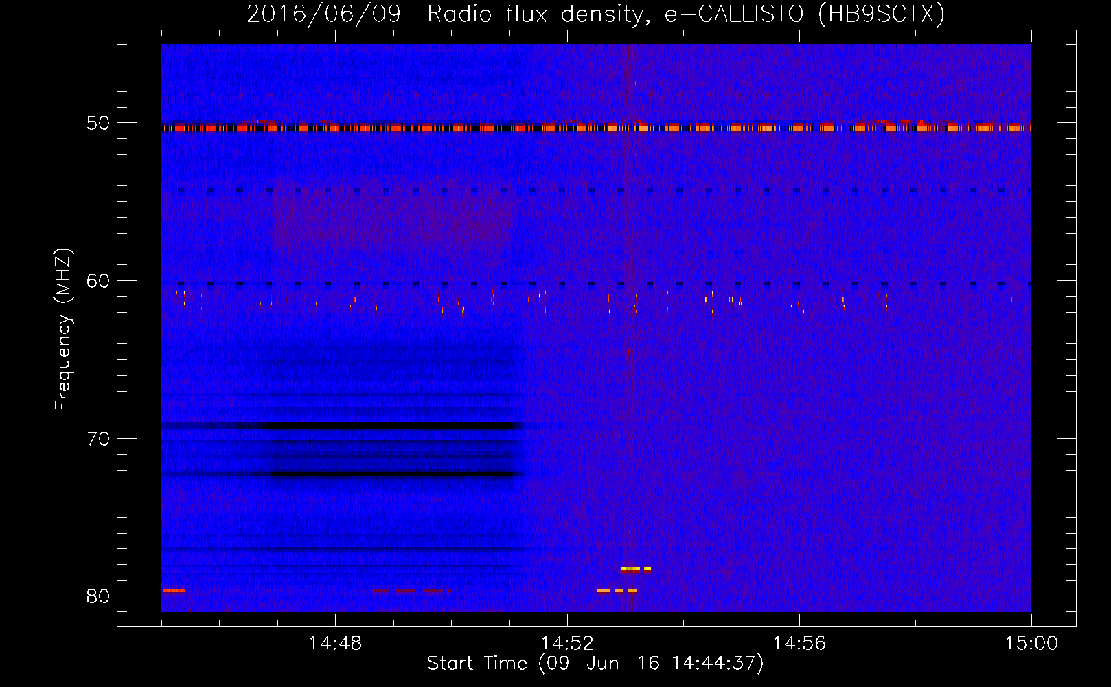Click the 'Frequency (MHZ)' axis label

click(62, 330)
